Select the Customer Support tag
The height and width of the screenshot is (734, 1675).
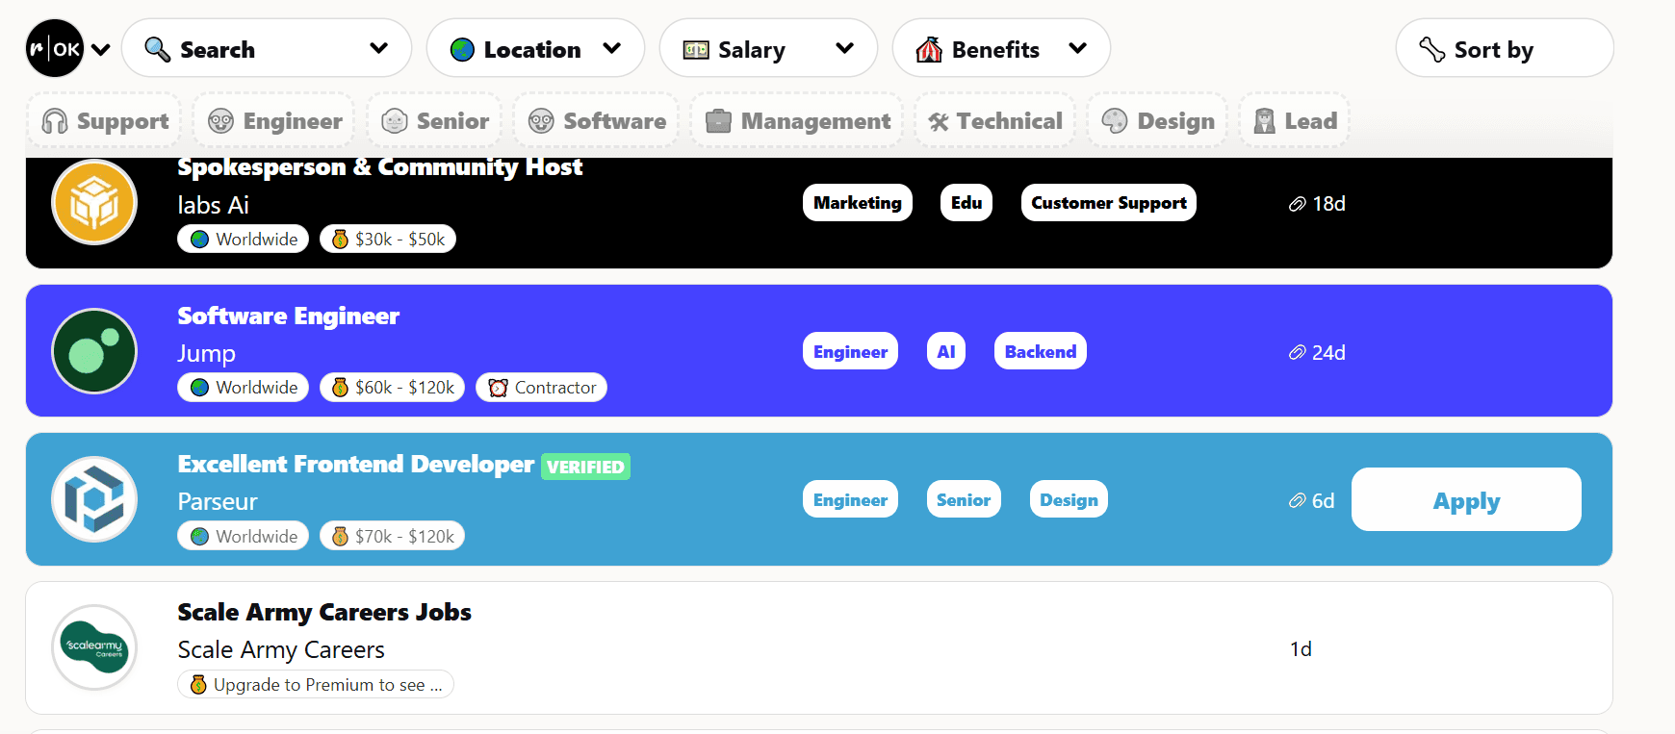click(1109, 203)
